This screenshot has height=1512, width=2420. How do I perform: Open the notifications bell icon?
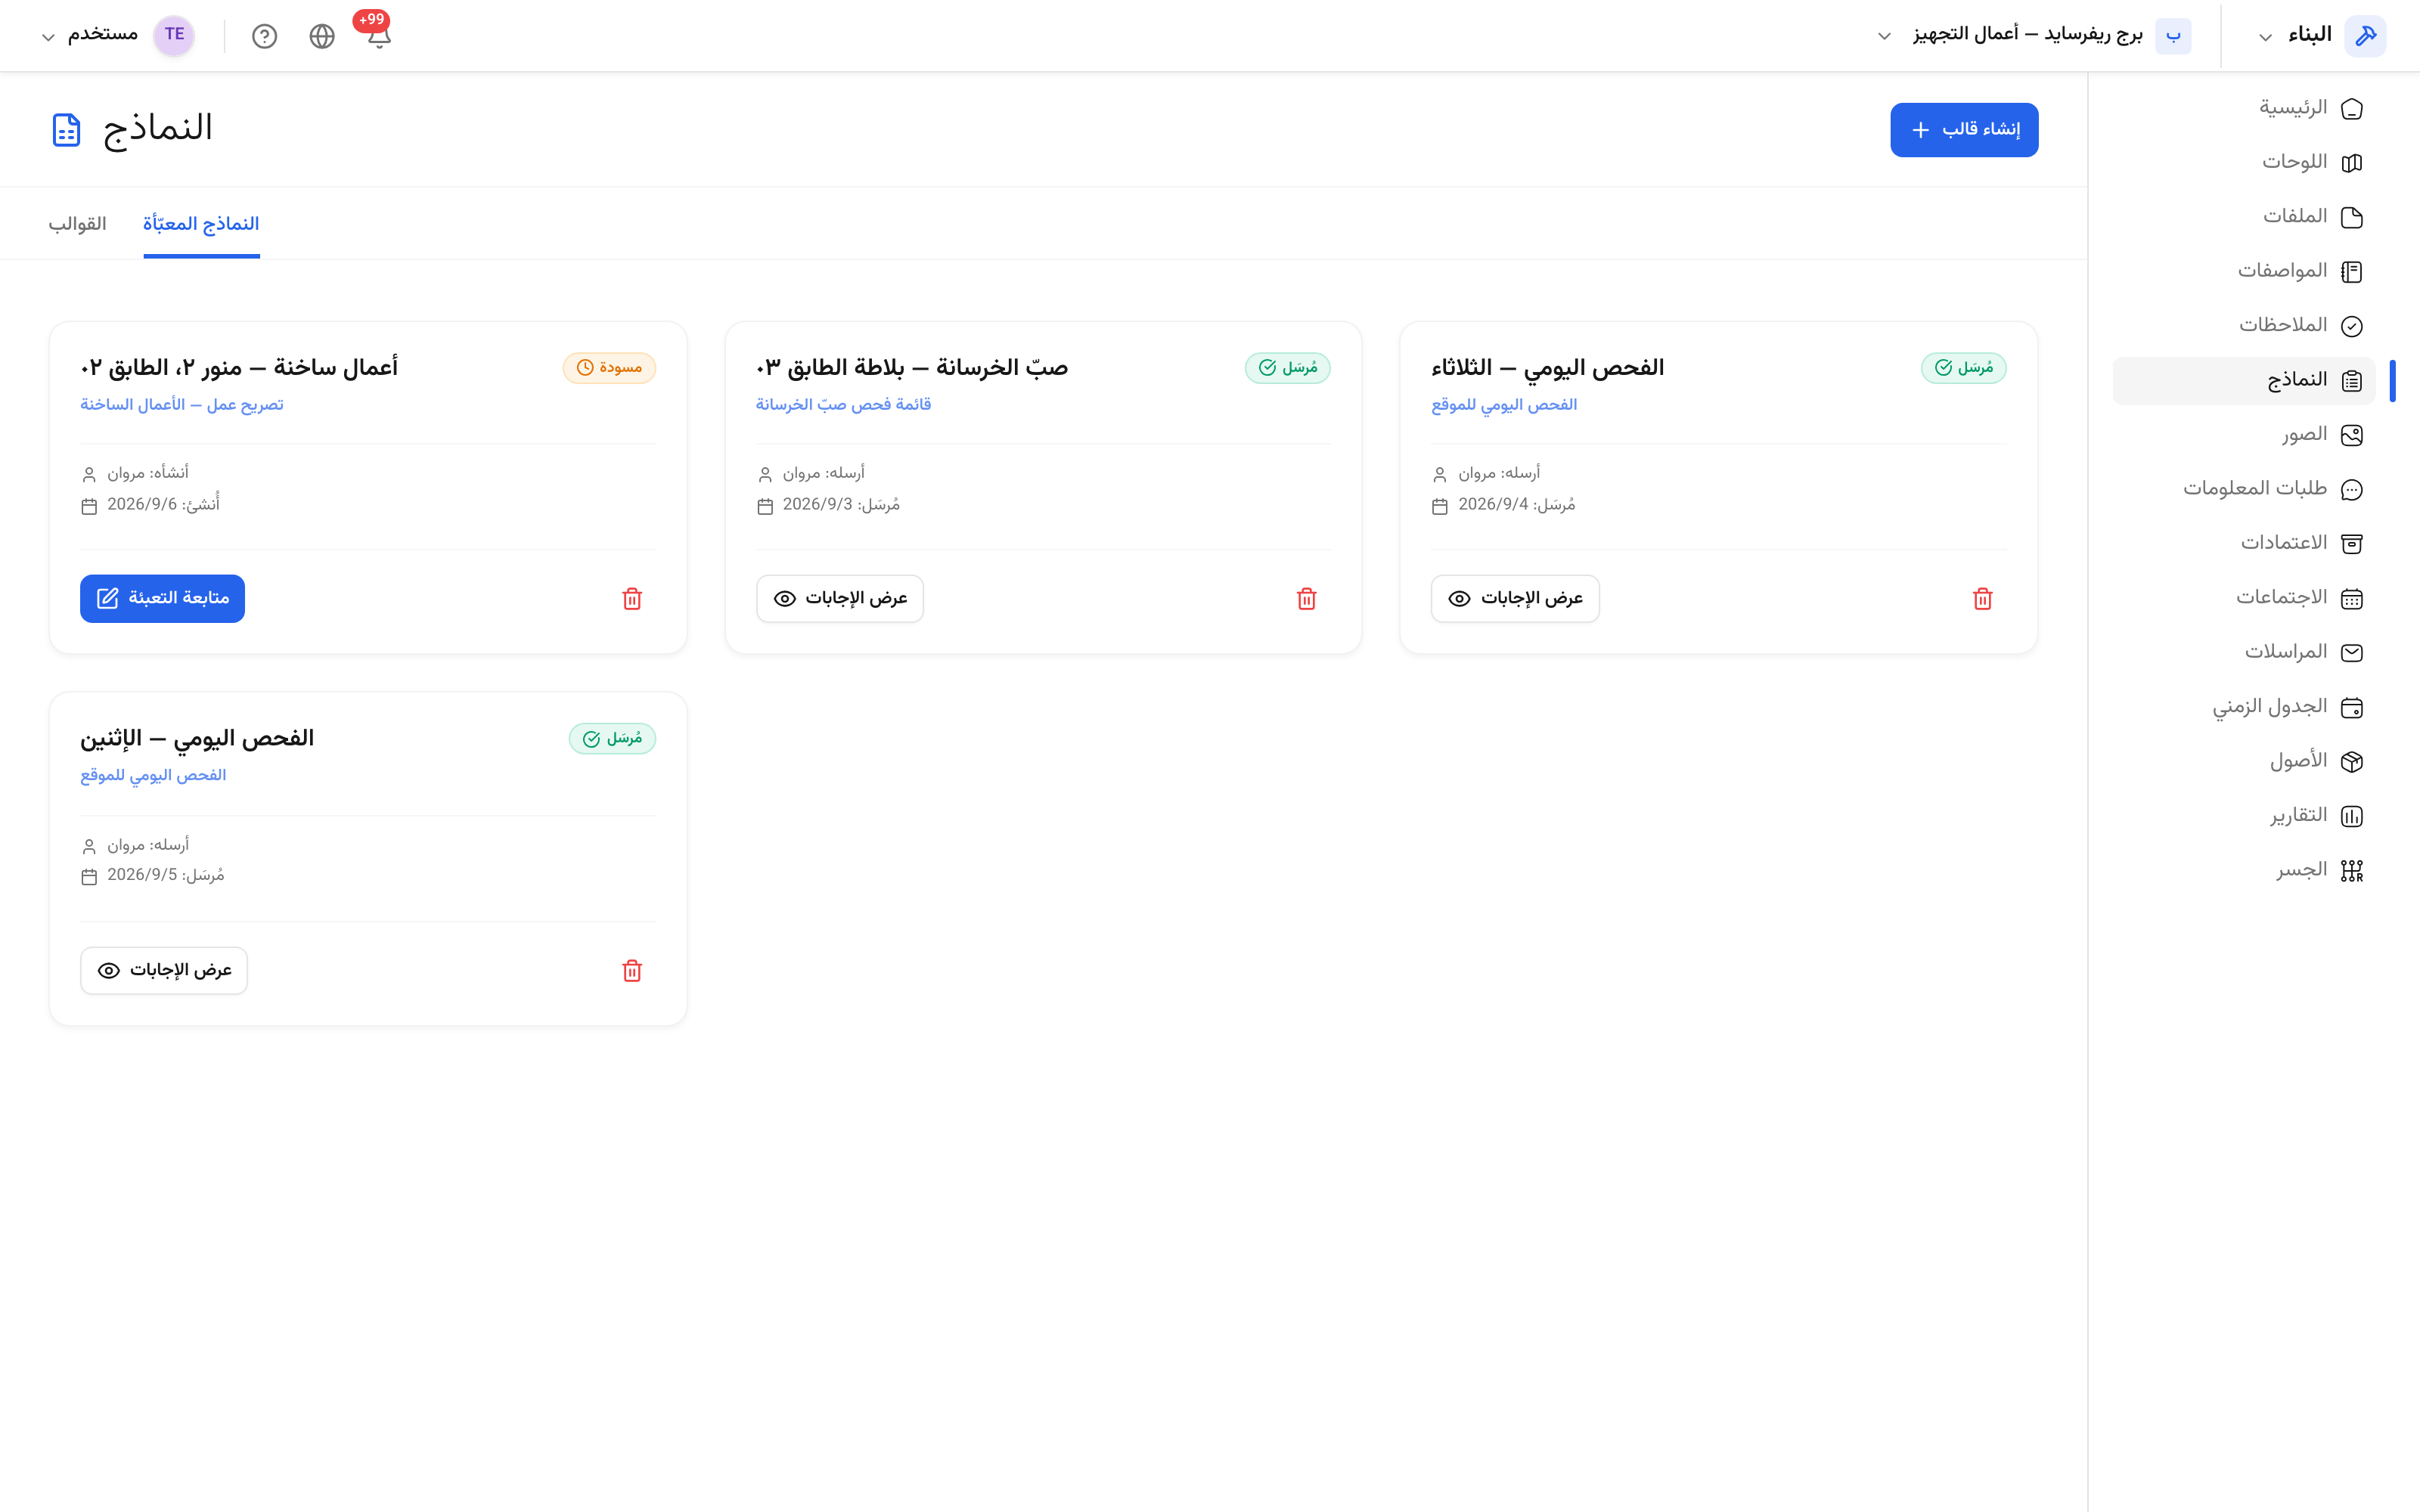pyautogui.click(x=378, y=36)
